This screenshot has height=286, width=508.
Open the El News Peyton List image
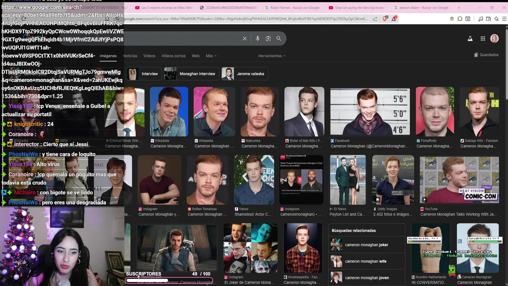pos(348,180)
